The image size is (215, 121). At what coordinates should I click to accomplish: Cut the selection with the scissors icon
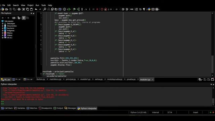point(24,9)
